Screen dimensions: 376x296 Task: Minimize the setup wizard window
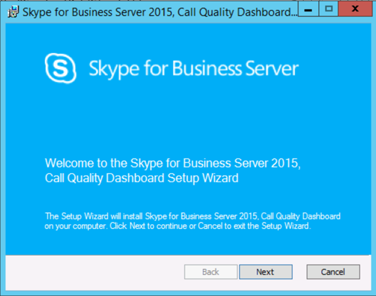(x=309, y=9)
